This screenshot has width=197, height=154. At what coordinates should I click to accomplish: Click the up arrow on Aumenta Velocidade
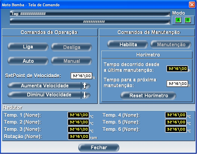(85, 86)
